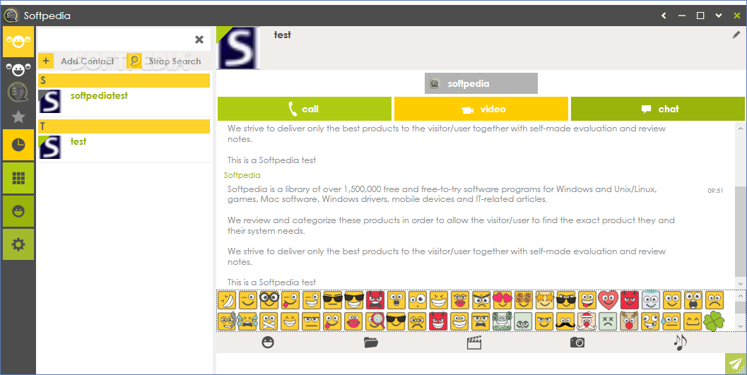This screenshot has width=747, height=375.
Task: Insert the reindeer emoticon
Action: 629,321
